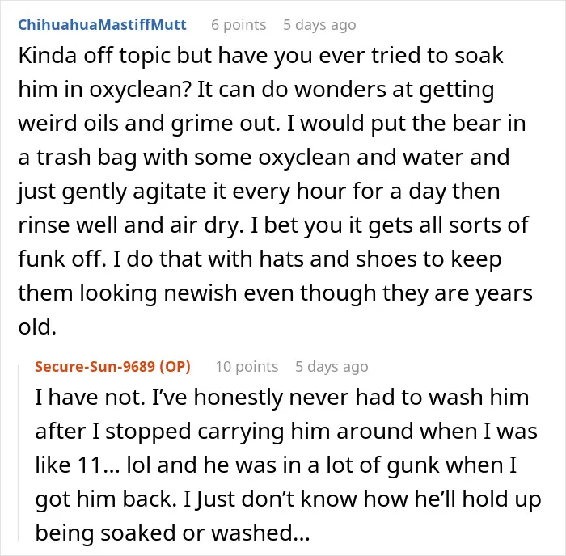This screenshot has width=566, height=556.
Task: Open the OP reply's 5 days ago timestamp
Action: pyautogui.click(x=332, y=367)
